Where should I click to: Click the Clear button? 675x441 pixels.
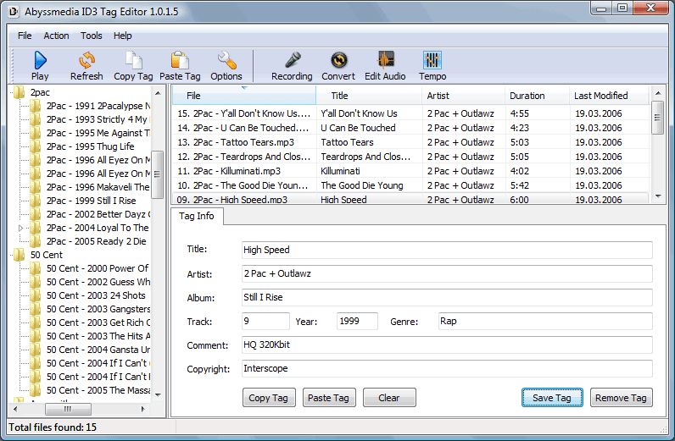(x=389, y=398)
